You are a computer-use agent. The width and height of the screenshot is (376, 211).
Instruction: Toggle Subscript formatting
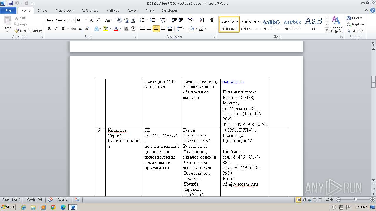(80, 29)
